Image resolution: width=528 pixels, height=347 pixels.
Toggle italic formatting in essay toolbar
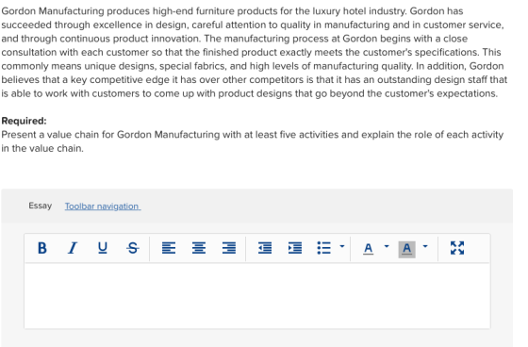click(x=72, y=248)
